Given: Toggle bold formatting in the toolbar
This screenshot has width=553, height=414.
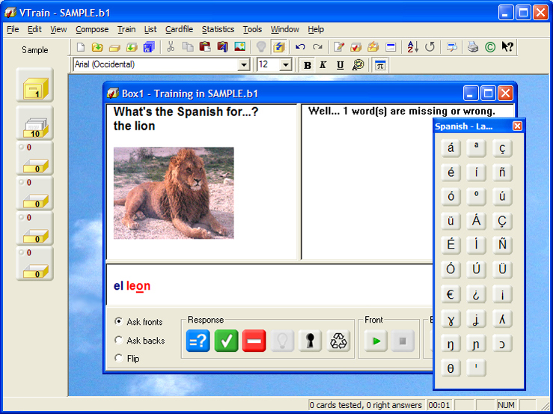Looking at the screenshot, I should point(307,65).
